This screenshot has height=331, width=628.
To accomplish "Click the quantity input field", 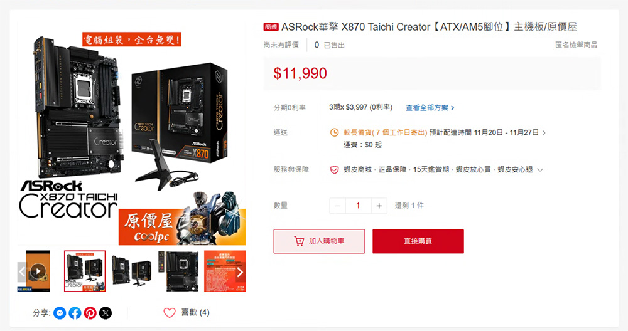I will 358,206.
